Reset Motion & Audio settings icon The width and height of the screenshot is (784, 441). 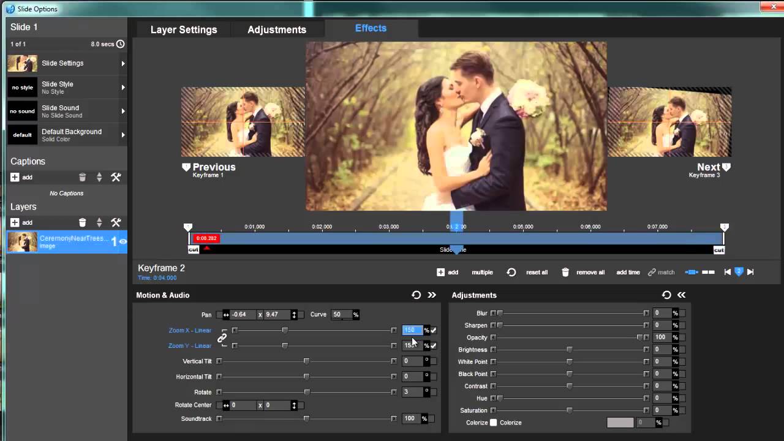click(417, 295)
